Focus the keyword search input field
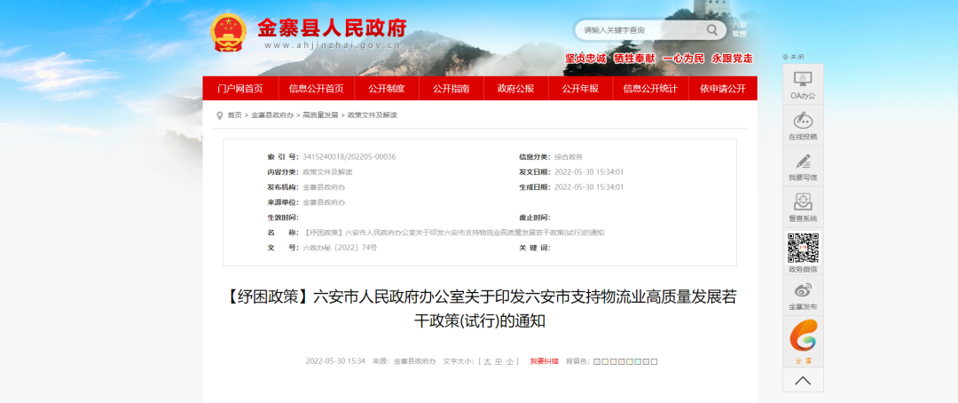 tap(641, 29)
